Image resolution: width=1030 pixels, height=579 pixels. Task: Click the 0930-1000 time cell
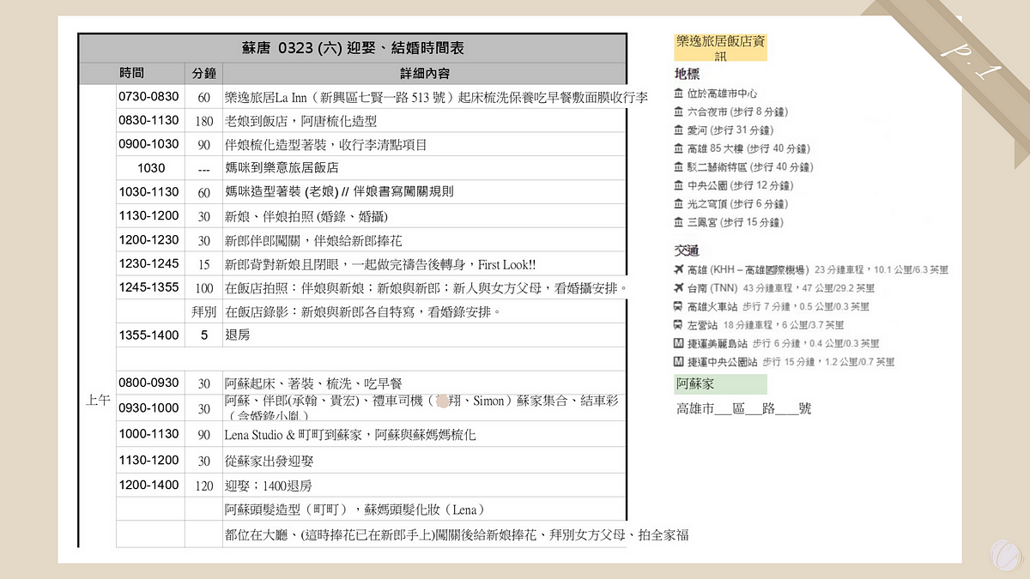pos(150,407)
